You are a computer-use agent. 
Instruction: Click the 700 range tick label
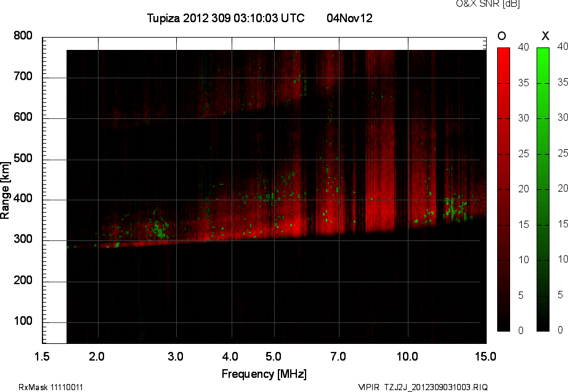(x=23, y=76)
